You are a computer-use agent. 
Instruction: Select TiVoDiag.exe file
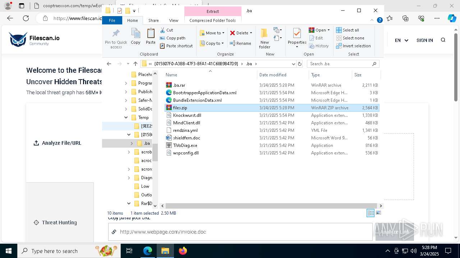[x=272, y=145]
